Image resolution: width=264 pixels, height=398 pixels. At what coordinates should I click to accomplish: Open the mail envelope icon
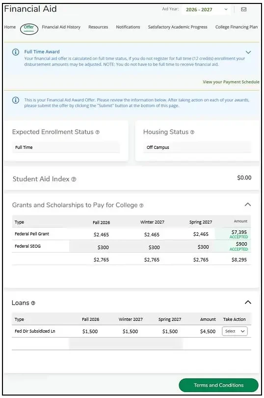point(243,9)
